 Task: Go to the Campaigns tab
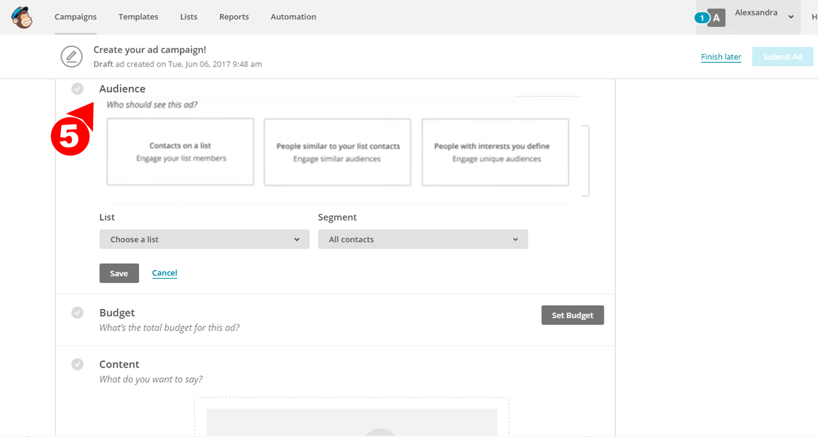76,17
